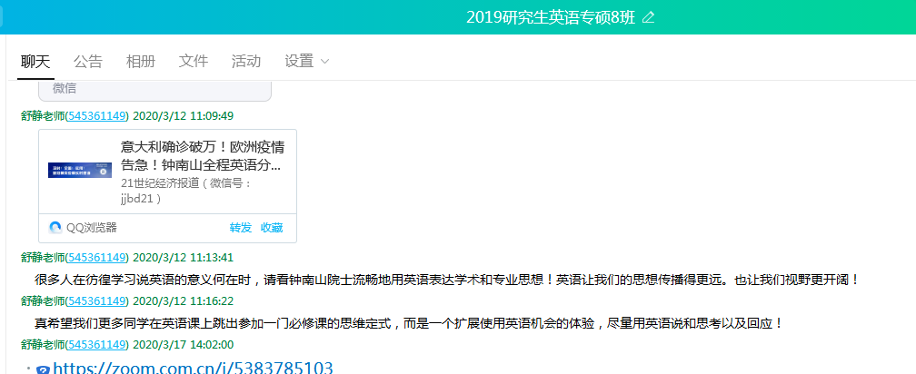This screenshot has width=916, height=374.
Task: Click sender ID 545361149 at 11:16:22
Action: coord(98,300)
